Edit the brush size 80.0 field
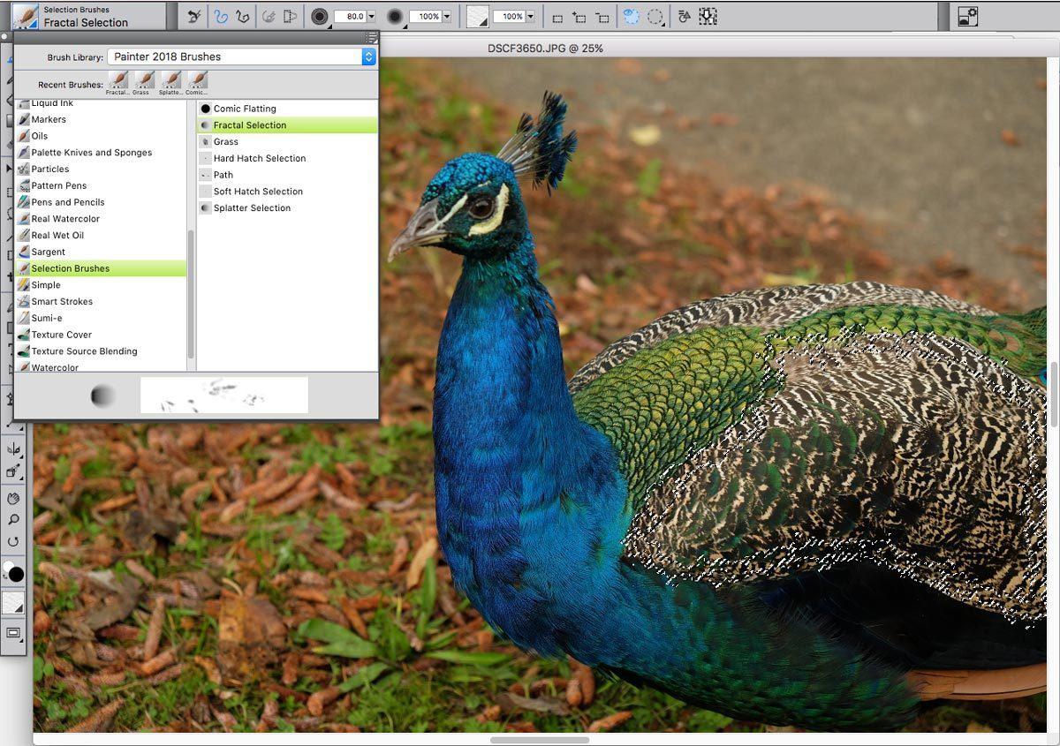Viewport: 1060px width, 746px height. (350, 16)
